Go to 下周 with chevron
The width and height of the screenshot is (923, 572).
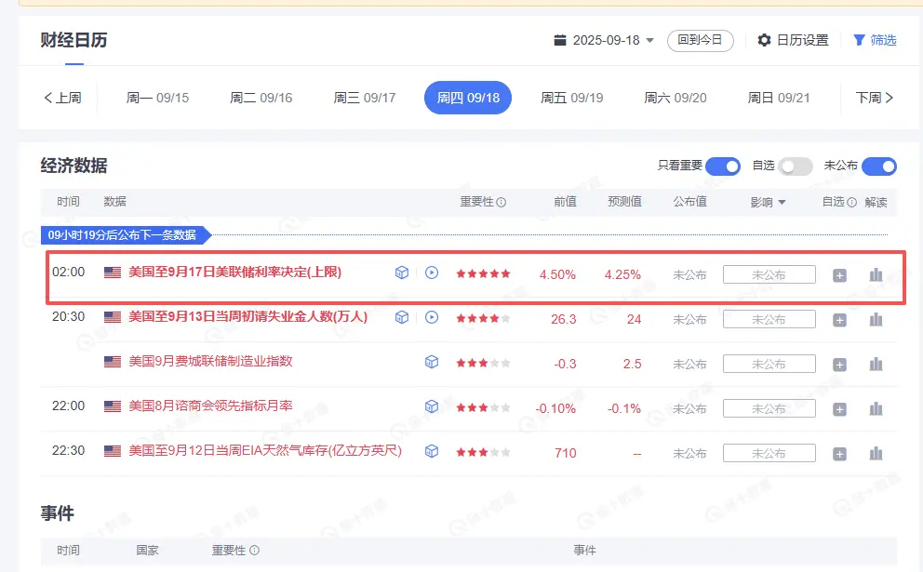coord(874,98)
